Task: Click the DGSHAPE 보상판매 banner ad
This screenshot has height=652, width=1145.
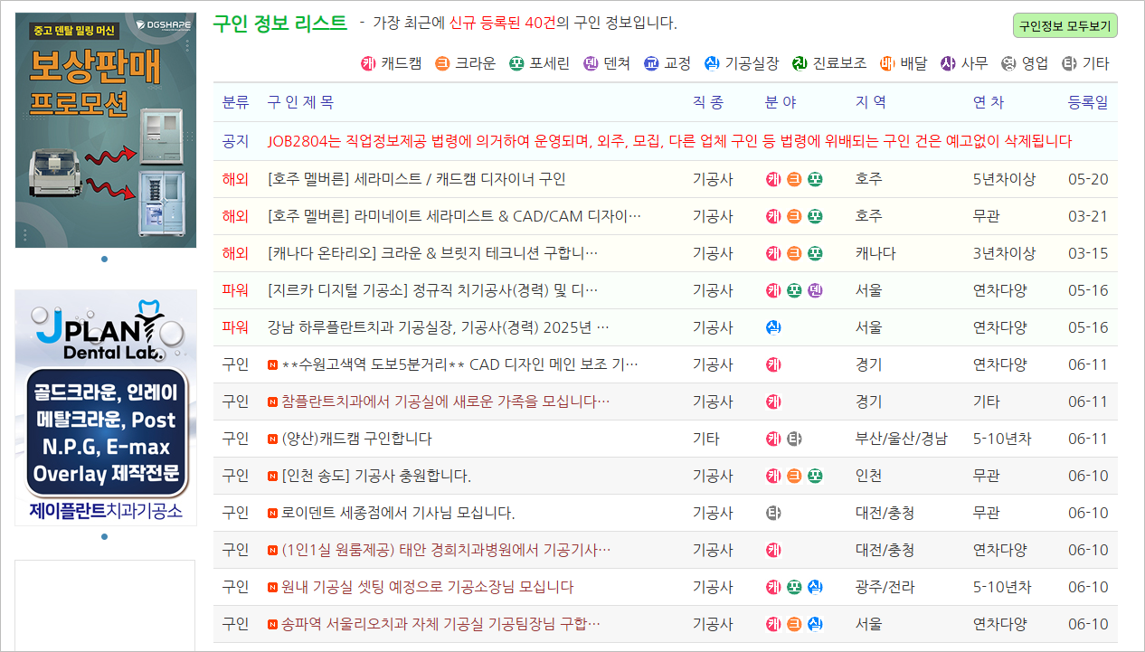Action: point(105,127)
